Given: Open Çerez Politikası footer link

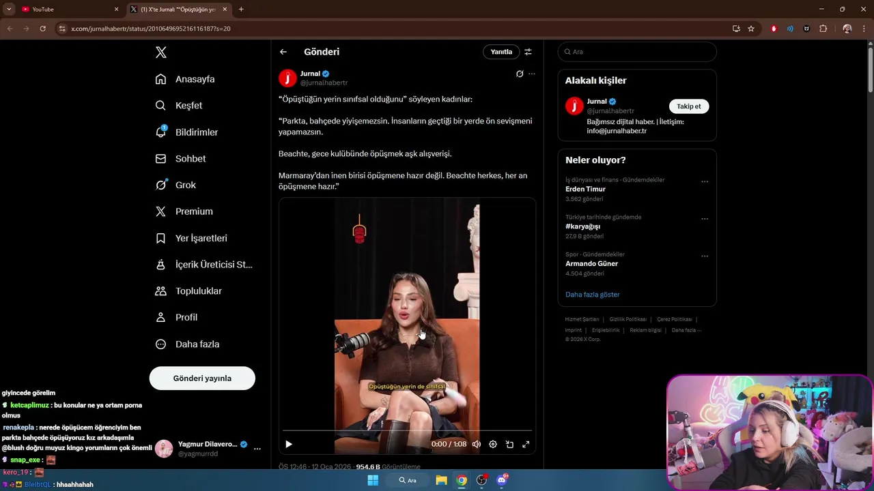Looking at the screenshot, I should pyautogui.click(x=675, y=319).
